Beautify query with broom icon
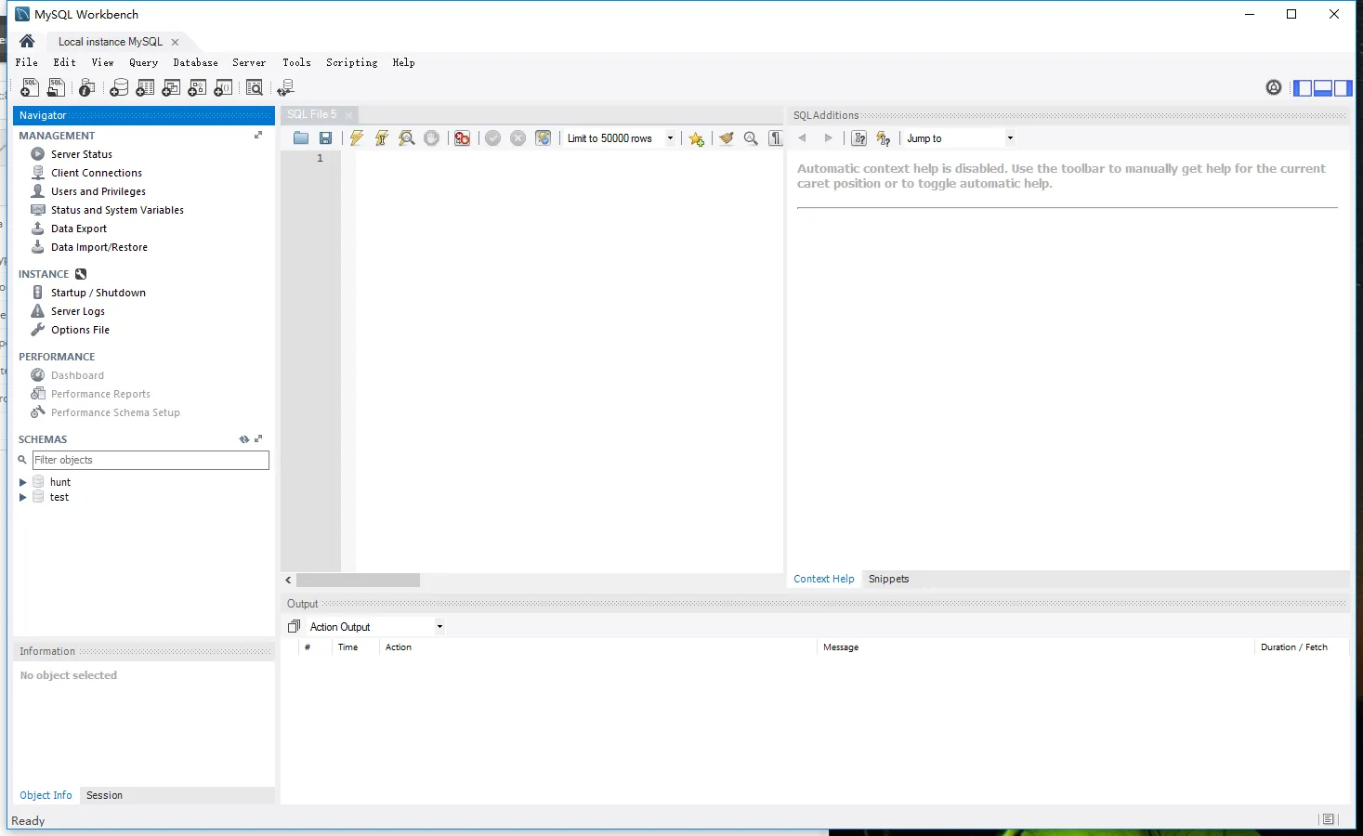Viewport: 1363px width, 836px height. (x=727, y=138)
